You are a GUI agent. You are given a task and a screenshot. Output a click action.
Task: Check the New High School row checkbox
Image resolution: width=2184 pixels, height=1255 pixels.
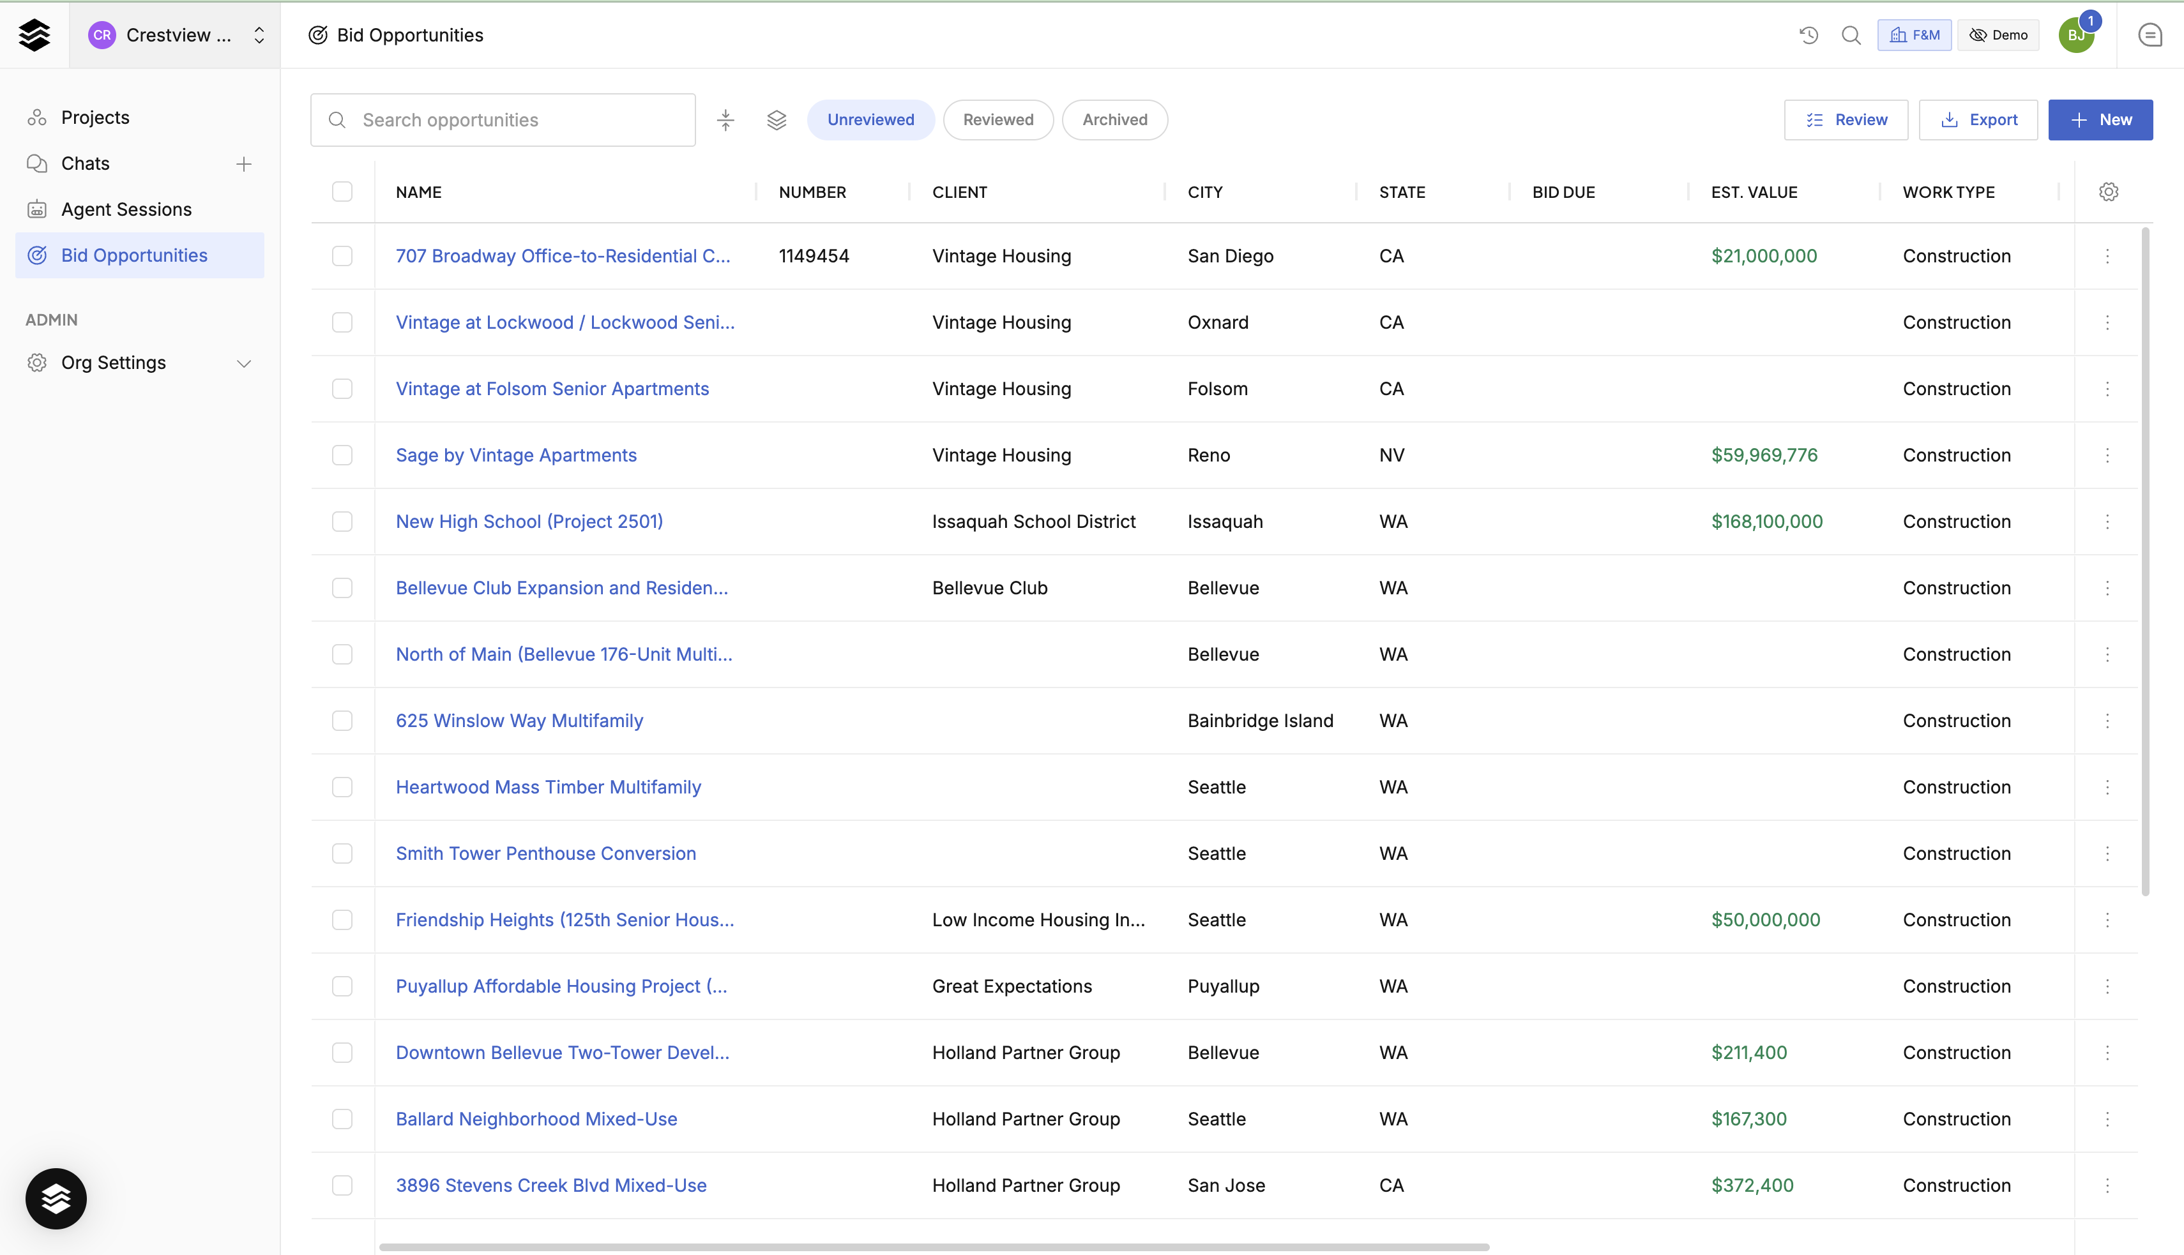point(342,522)
